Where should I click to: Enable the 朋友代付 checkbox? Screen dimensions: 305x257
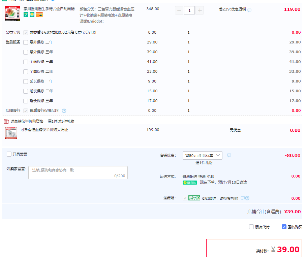pyautogui.click(x=251, y=227)
